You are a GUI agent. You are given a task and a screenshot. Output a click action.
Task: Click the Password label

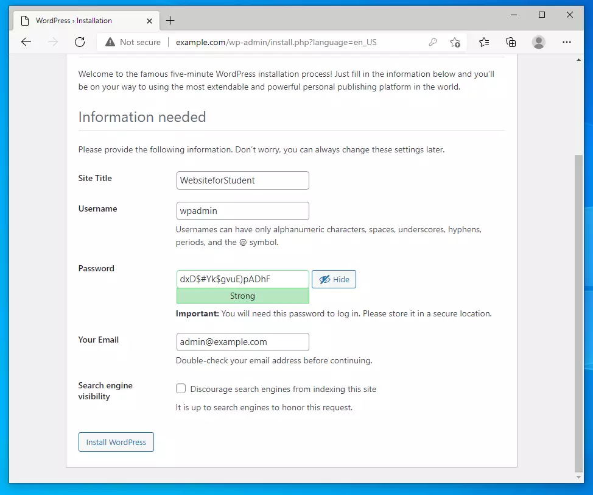pos(96,268)
